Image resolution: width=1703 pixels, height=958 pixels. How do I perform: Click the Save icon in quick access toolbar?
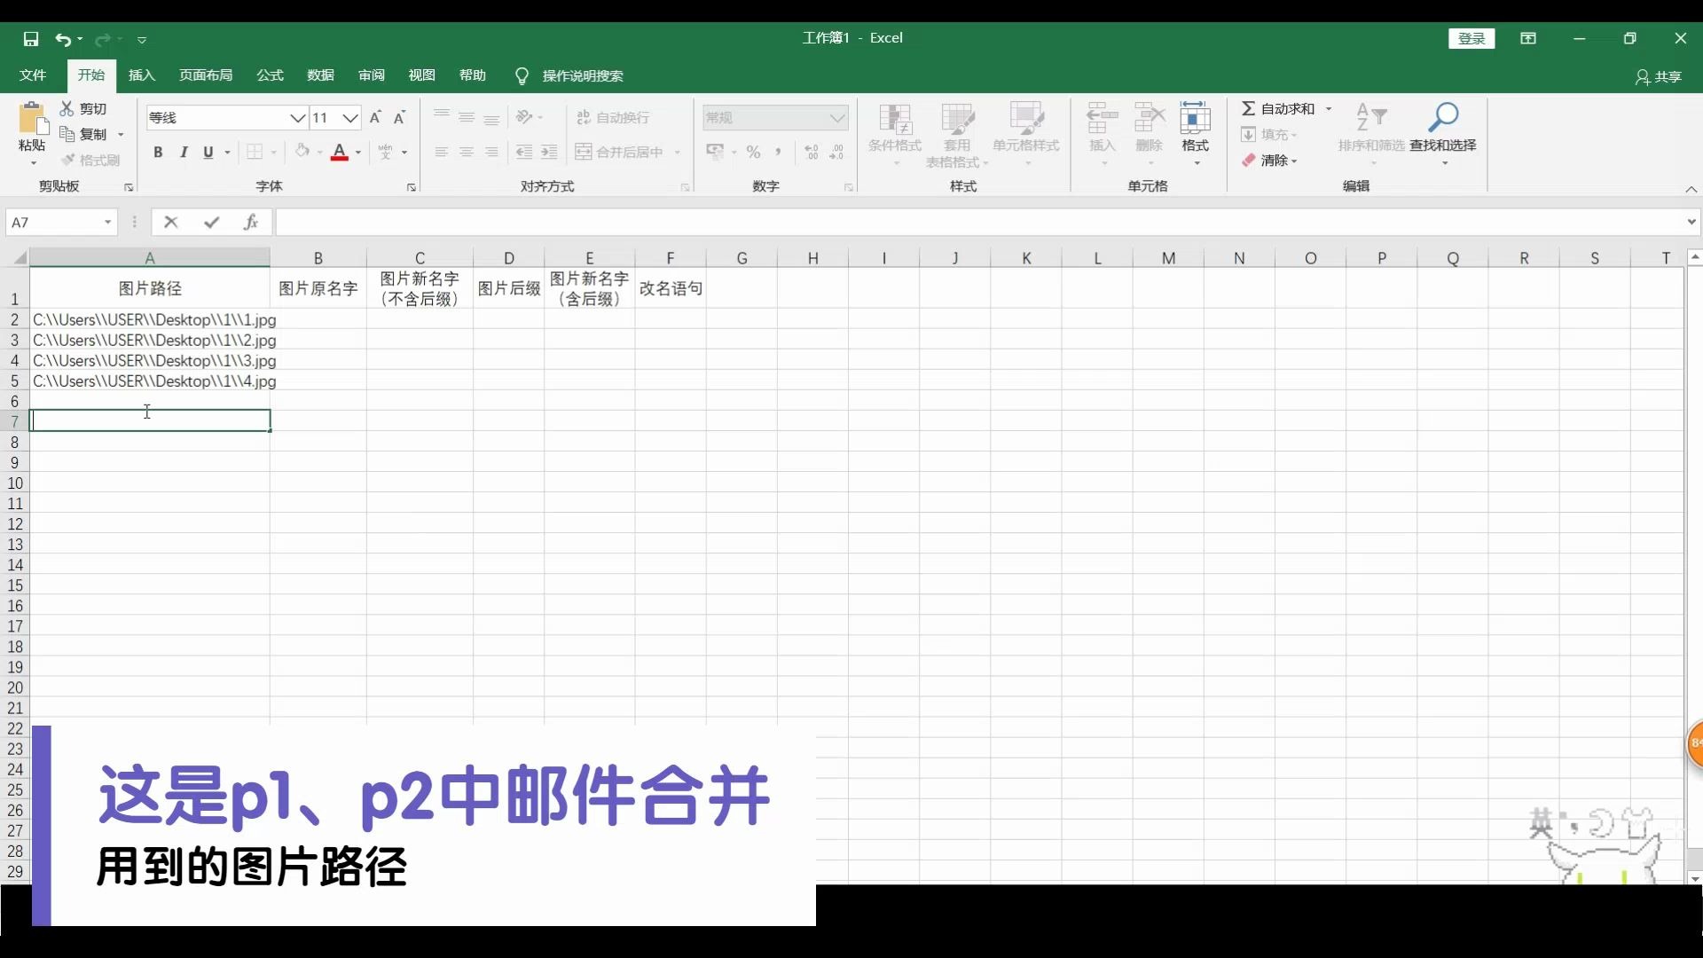point(31,39)
